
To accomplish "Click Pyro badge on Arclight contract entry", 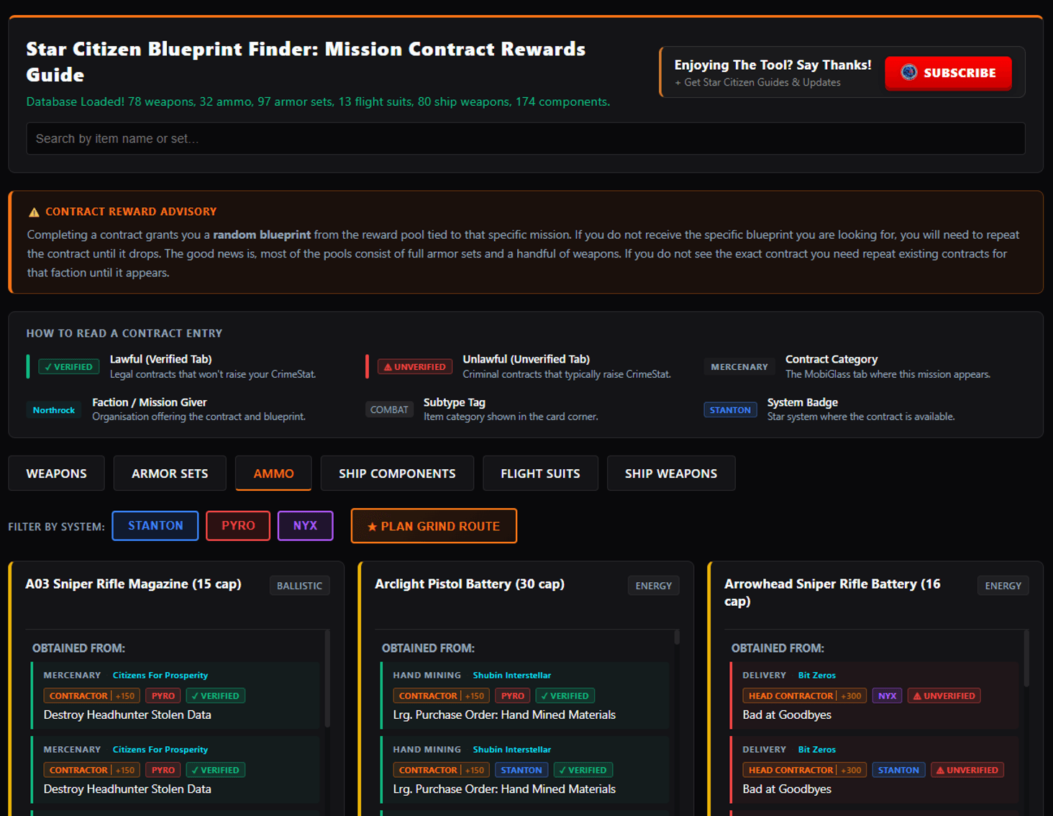I will tap(512, 696).
